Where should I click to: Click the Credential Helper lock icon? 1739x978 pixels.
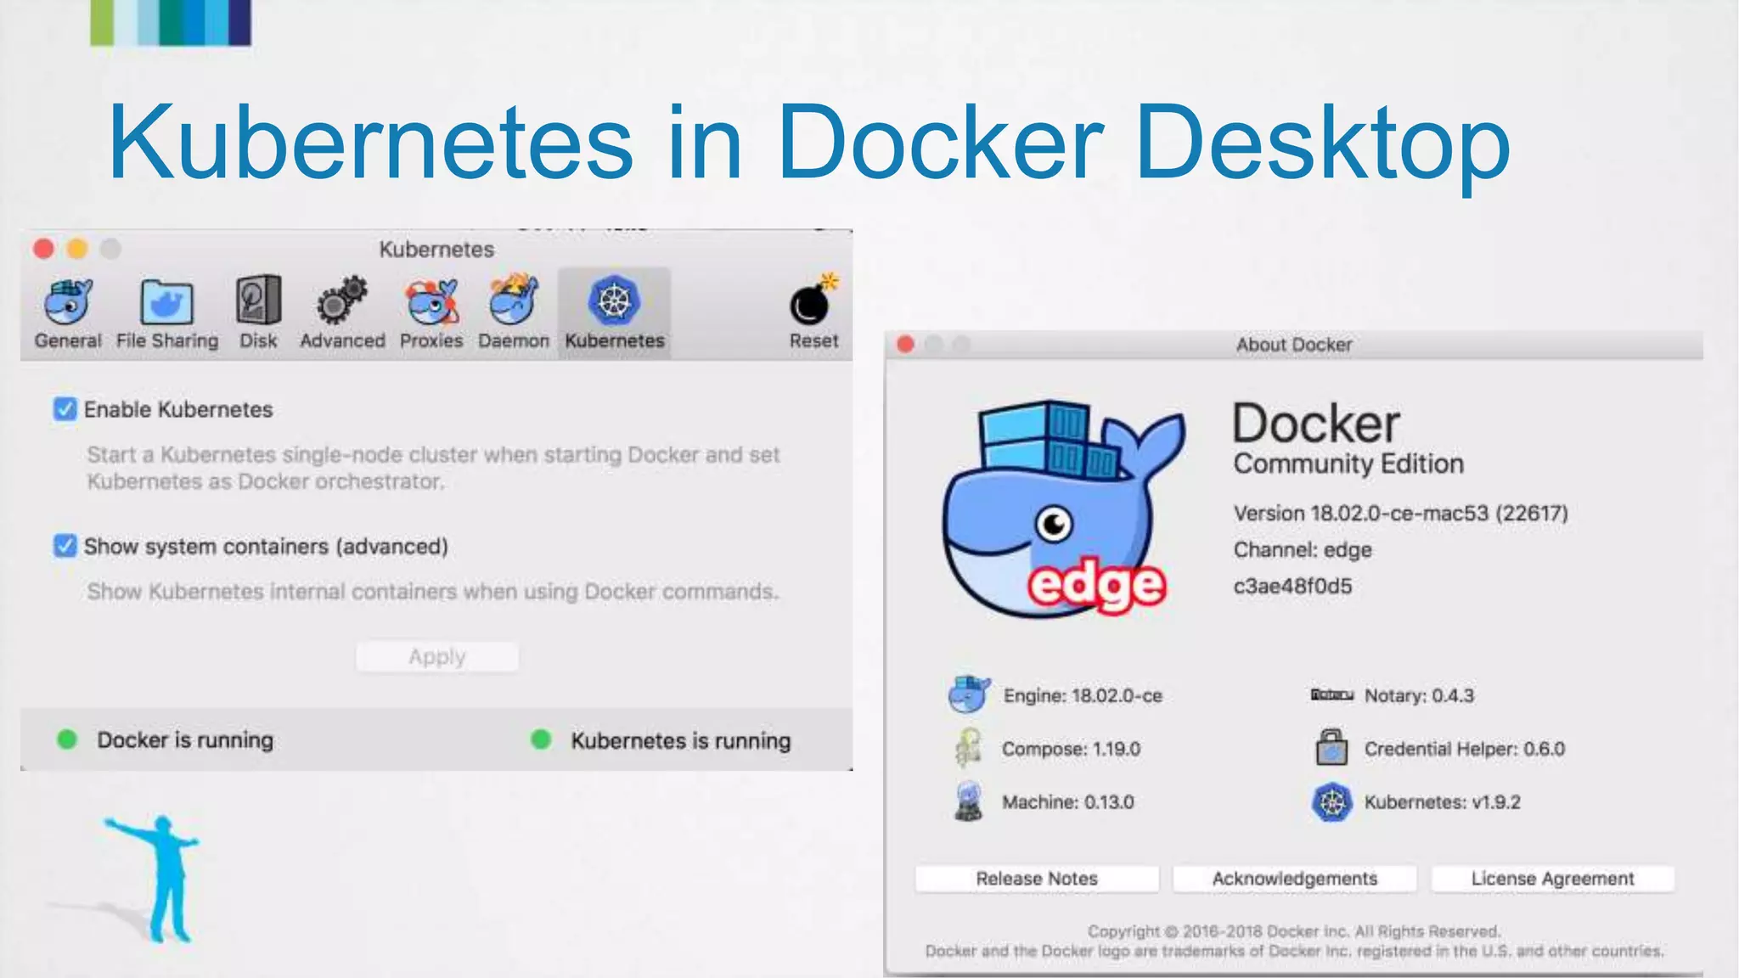[x=1331, y=747]
